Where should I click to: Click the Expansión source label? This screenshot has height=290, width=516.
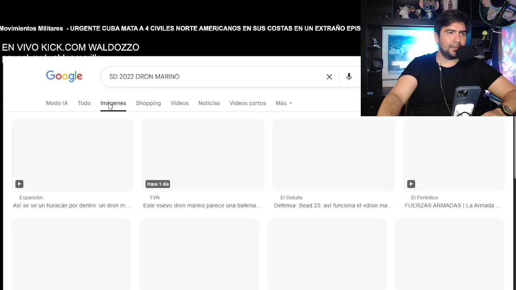click(31, 197)
